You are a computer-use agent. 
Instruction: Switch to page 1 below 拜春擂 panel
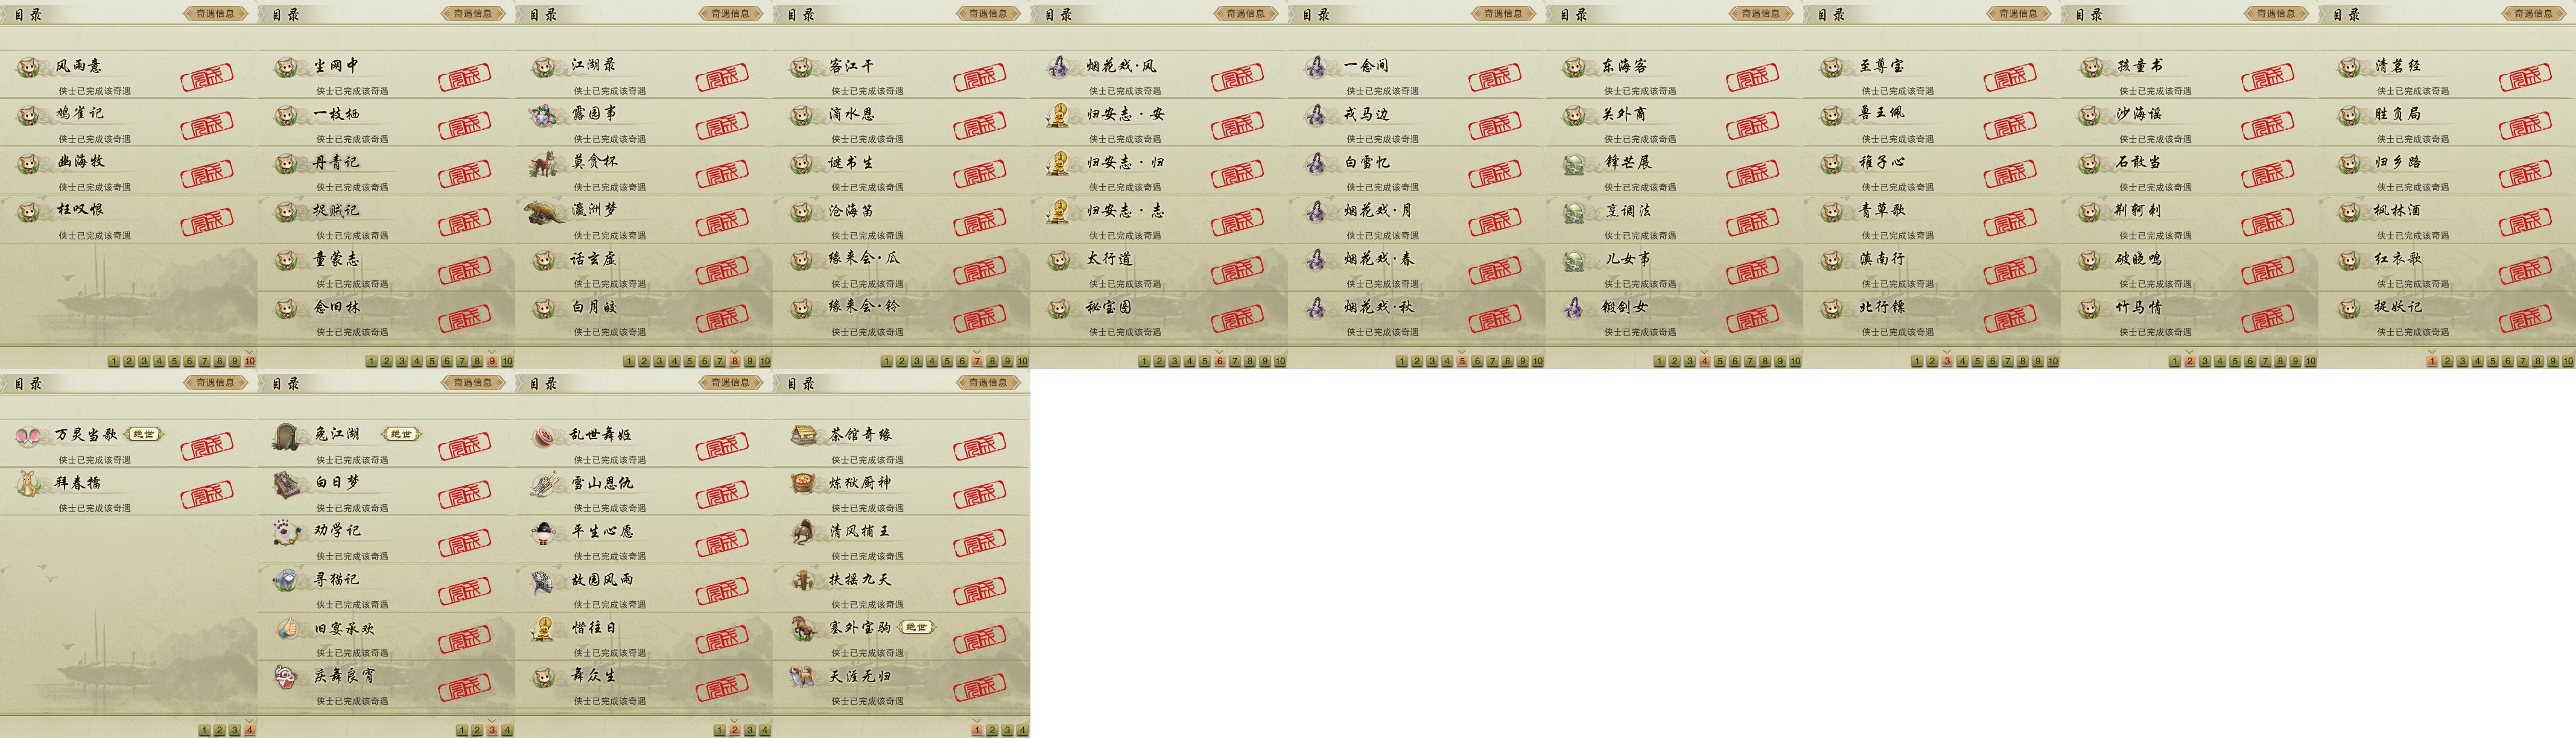[204, 731]
